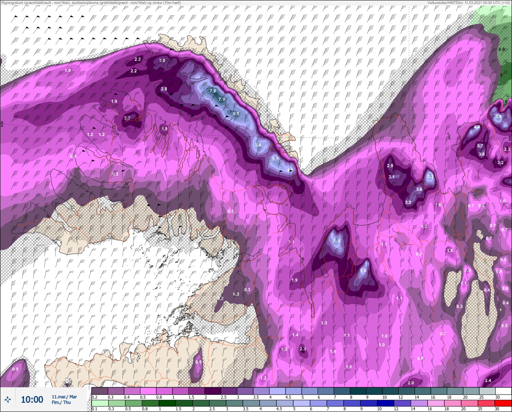Screen dimensions: 512x412
Task: Click the 2.8 precipitation value on the map
Action: pos(164,89)
